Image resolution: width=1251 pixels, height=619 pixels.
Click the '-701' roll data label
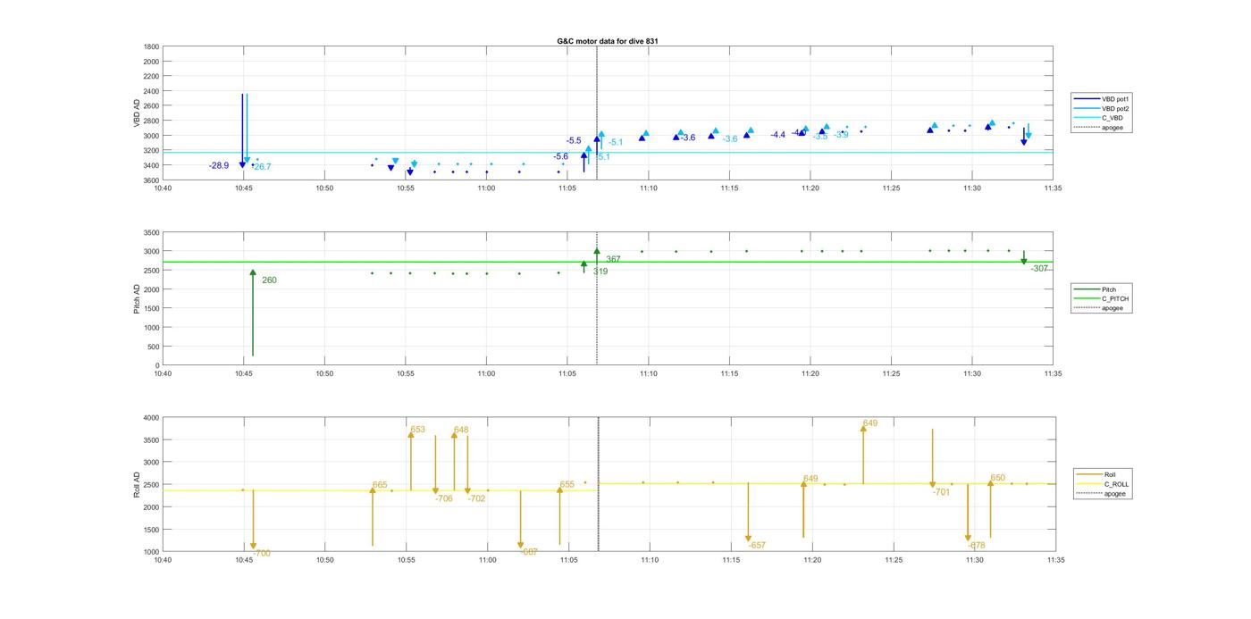pos(941,492)
